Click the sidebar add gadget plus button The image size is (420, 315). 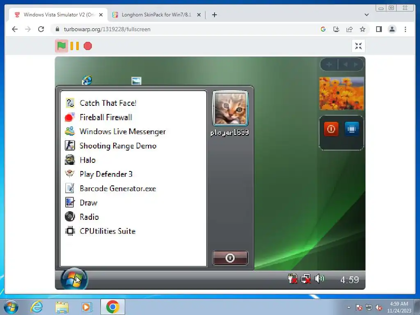[329, 64]
